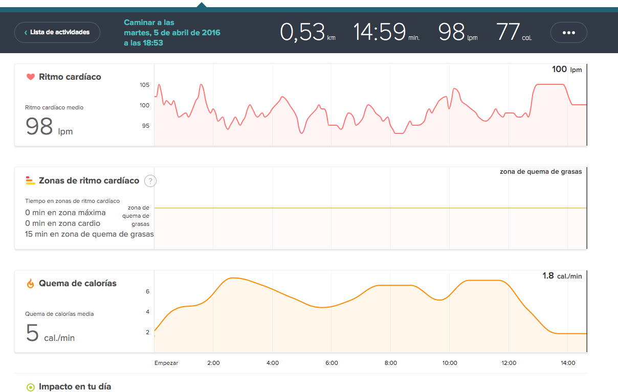Viewport: 618px width, 392px height.
Task: Open the three-dots more options menu
Action: (x=568, y=32)
